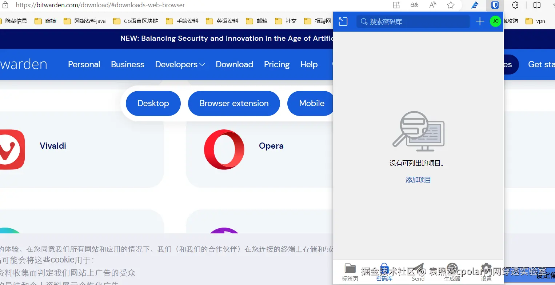The image size is (555, 285).
Task: Add this page to favorites star
Action: click(x=451, y=5)
